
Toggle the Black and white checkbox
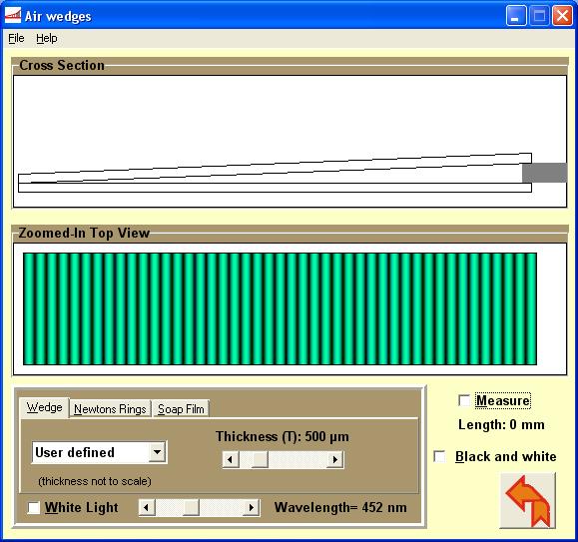coord(439,456)
